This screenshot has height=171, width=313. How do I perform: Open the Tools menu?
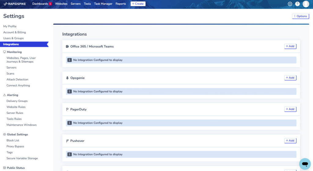coord(87,4)
